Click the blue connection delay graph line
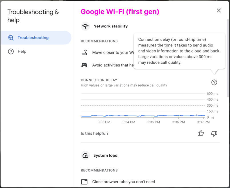Viewport: 230px width, 188px height. click(143, 116)
